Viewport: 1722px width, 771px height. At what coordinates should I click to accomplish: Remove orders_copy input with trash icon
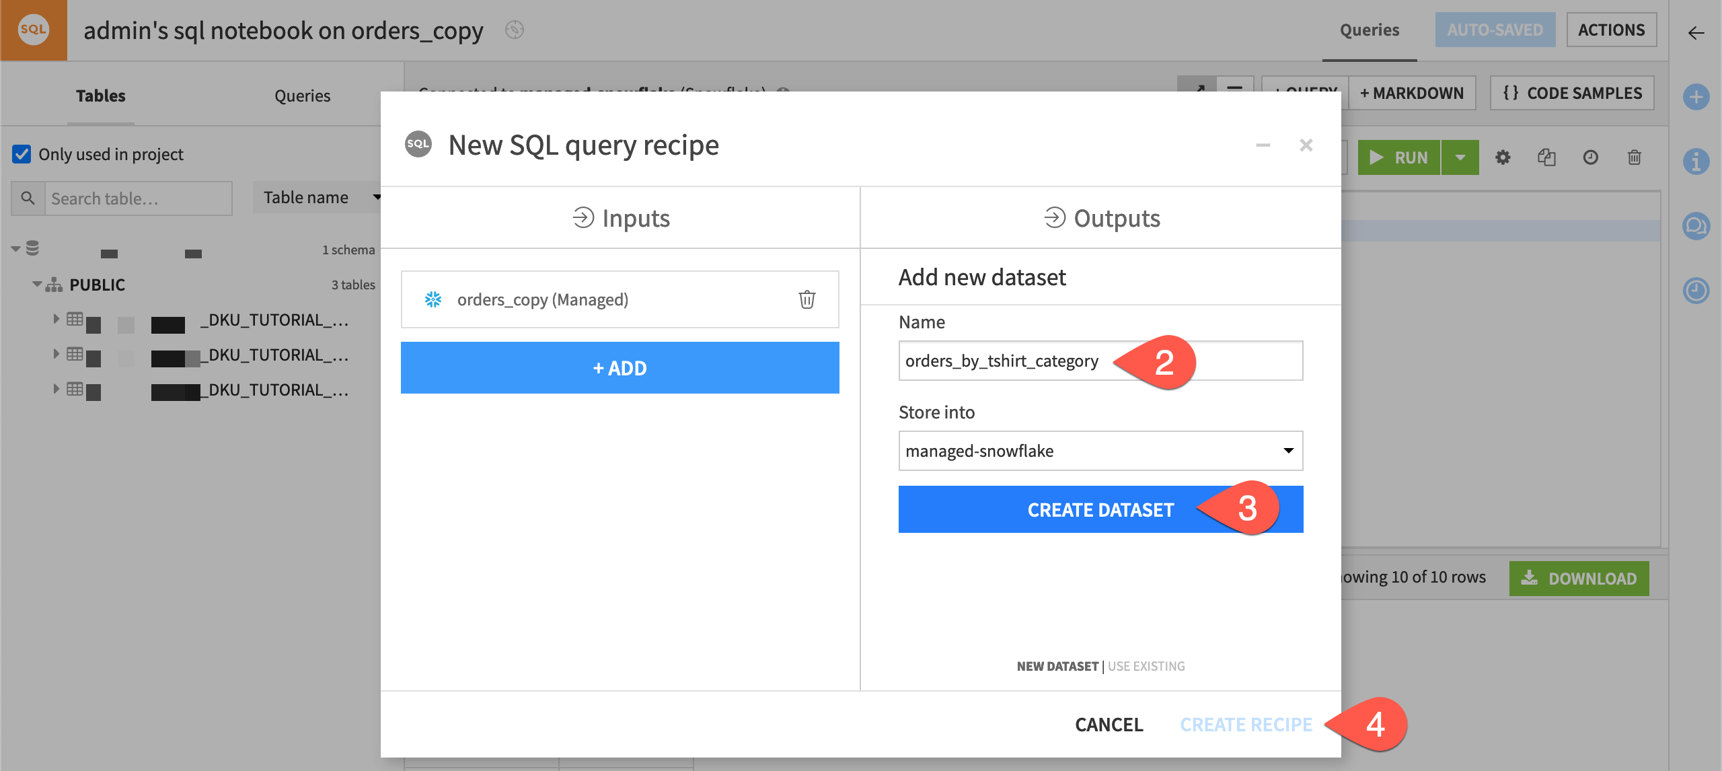click(806, 299)
